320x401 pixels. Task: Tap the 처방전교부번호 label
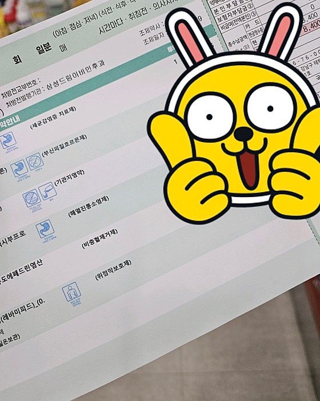pyautogui.click(x=20, y=88)
